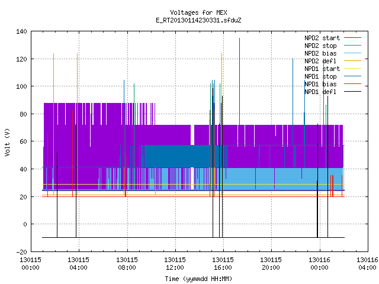The width and height of the screenshot is (379, 284).
Task: Click the '130115 08:00' x-axis tick label
Action: (127, 264)
